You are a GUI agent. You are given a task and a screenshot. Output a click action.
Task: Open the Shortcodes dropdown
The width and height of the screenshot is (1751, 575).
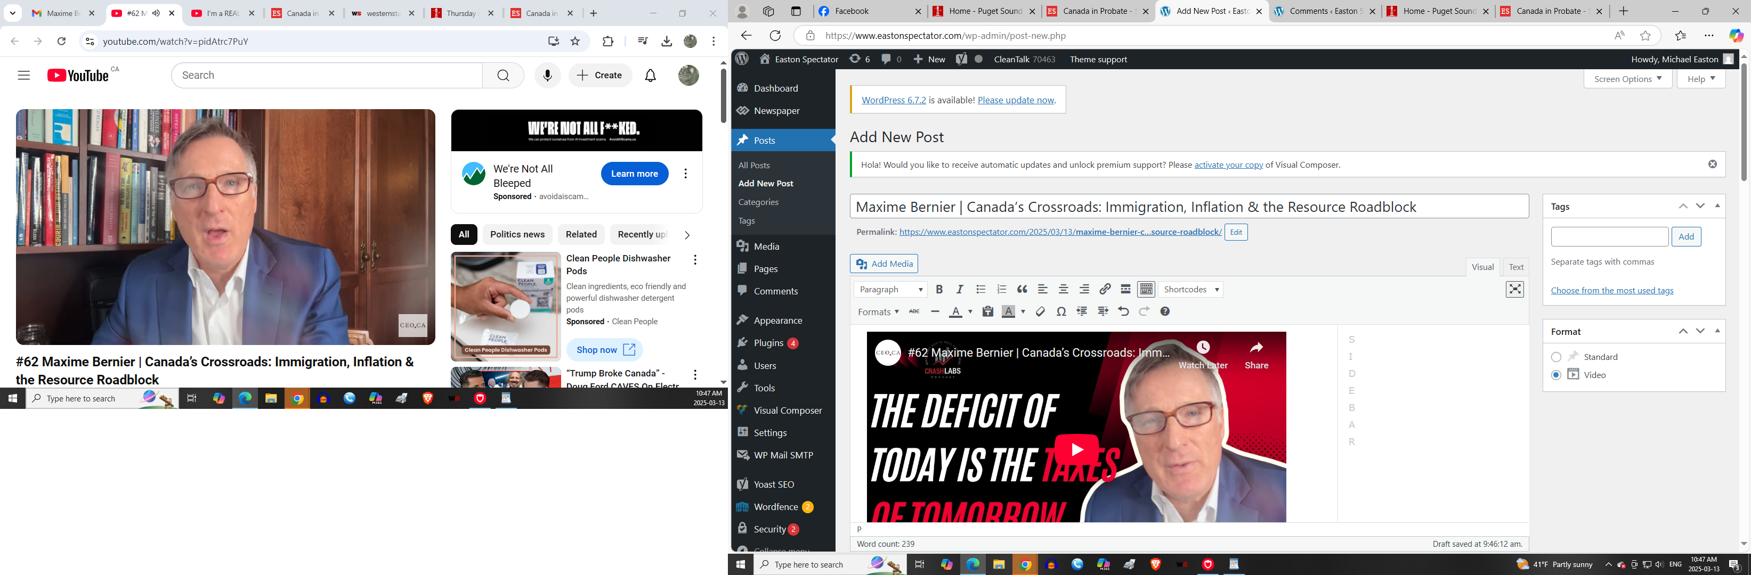(1191, 289)
